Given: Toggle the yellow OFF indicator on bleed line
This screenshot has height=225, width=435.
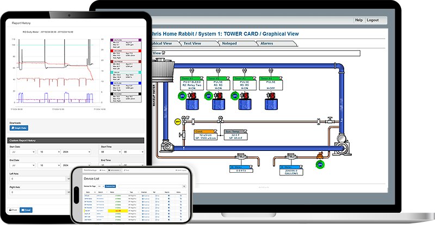Looking at the screenshot, I should click(x=177, y=121).
